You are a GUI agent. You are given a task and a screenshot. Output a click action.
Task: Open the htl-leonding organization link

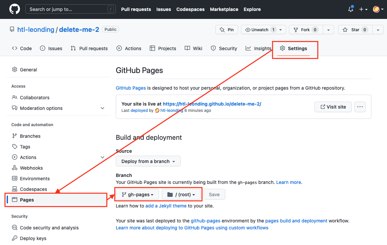pyautogui.click(x=36, y=30)
